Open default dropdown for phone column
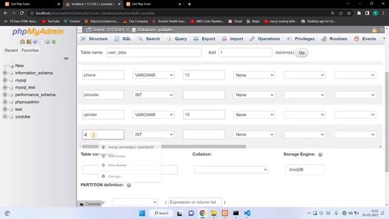The height and width of the screenshot is (219, 389). [254, 75]
